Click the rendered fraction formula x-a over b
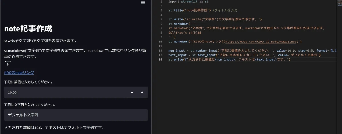 click(x=8, y=63)
